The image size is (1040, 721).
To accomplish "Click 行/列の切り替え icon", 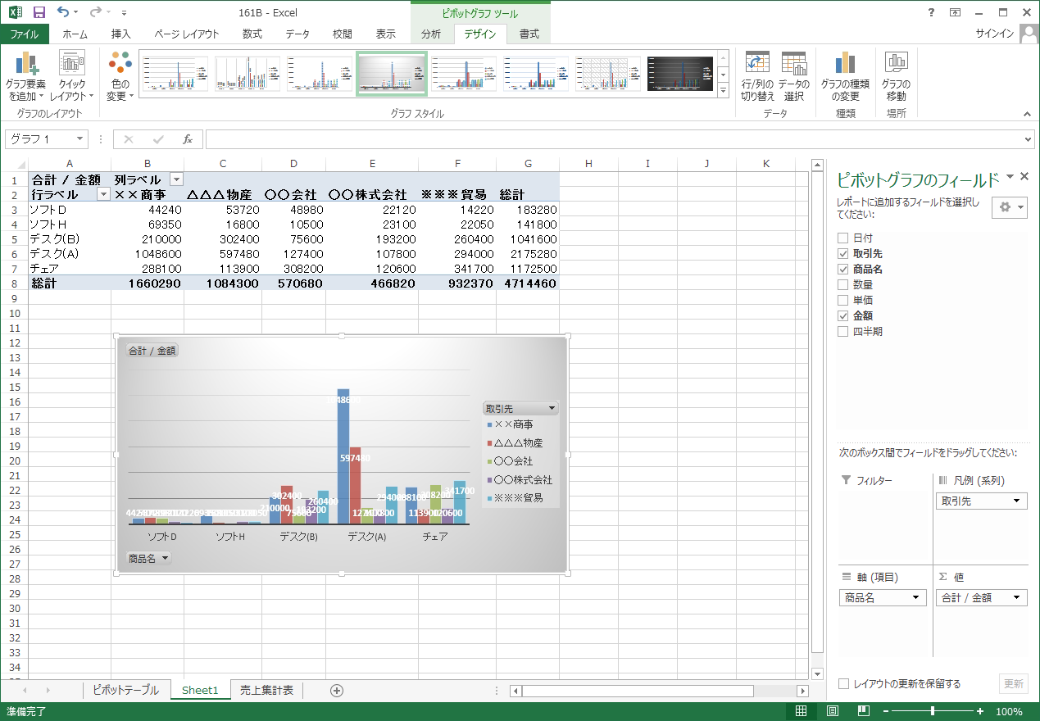I will coord(757,64).
